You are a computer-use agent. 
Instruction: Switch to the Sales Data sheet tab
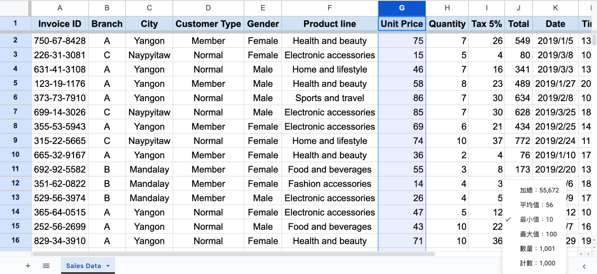[x=83, y=266]
